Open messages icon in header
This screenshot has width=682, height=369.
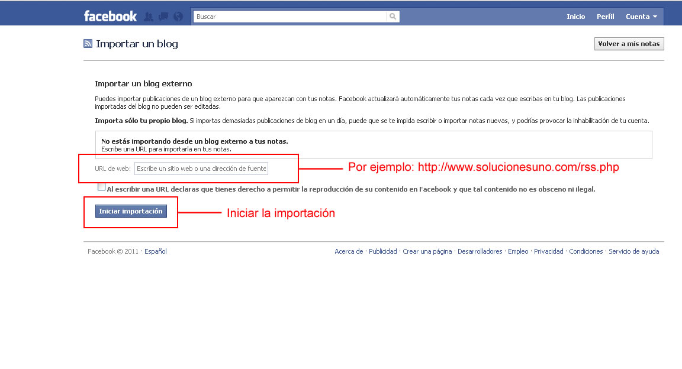click(163, 17)
